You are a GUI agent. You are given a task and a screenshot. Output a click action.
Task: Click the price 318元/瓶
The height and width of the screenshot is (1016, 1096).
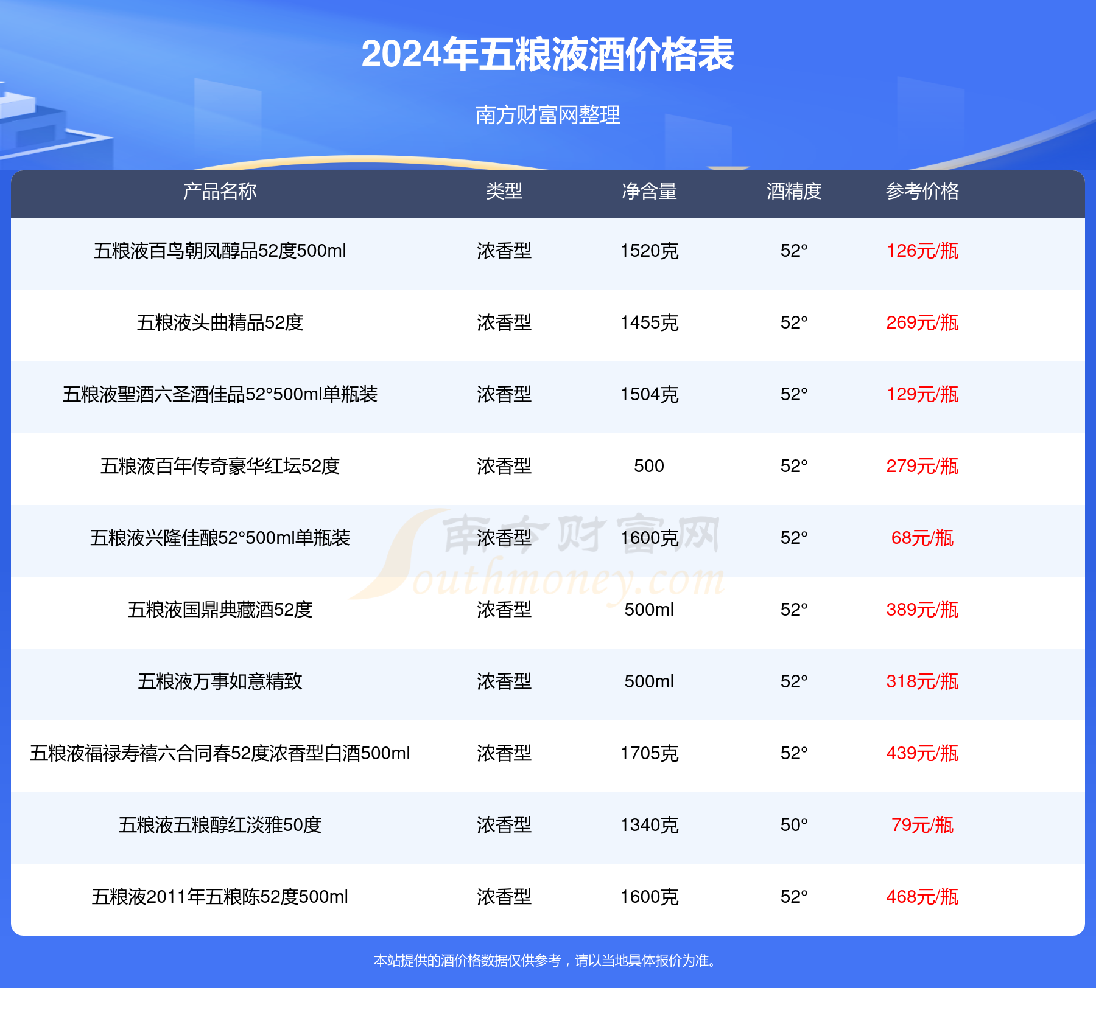(922, 681)
